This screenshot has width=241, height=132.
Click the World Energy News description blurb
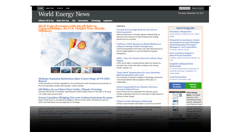click(x=194, y=99)
